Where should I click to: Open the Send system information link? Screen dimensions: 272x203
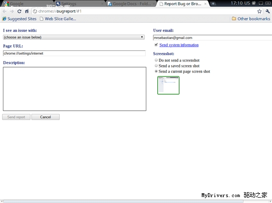[x=179, y=45]
